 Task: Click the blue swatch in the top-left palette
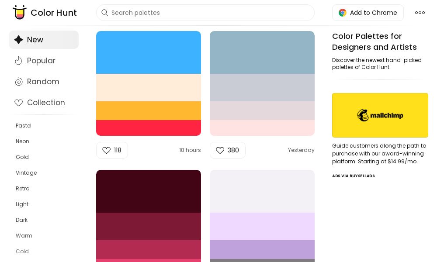pyautogui.click(x=149, y=52)
